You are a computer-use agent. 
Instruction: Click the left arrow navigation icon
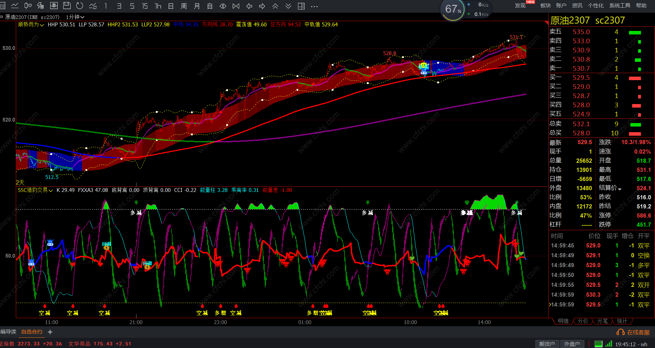tap(249, 6)
